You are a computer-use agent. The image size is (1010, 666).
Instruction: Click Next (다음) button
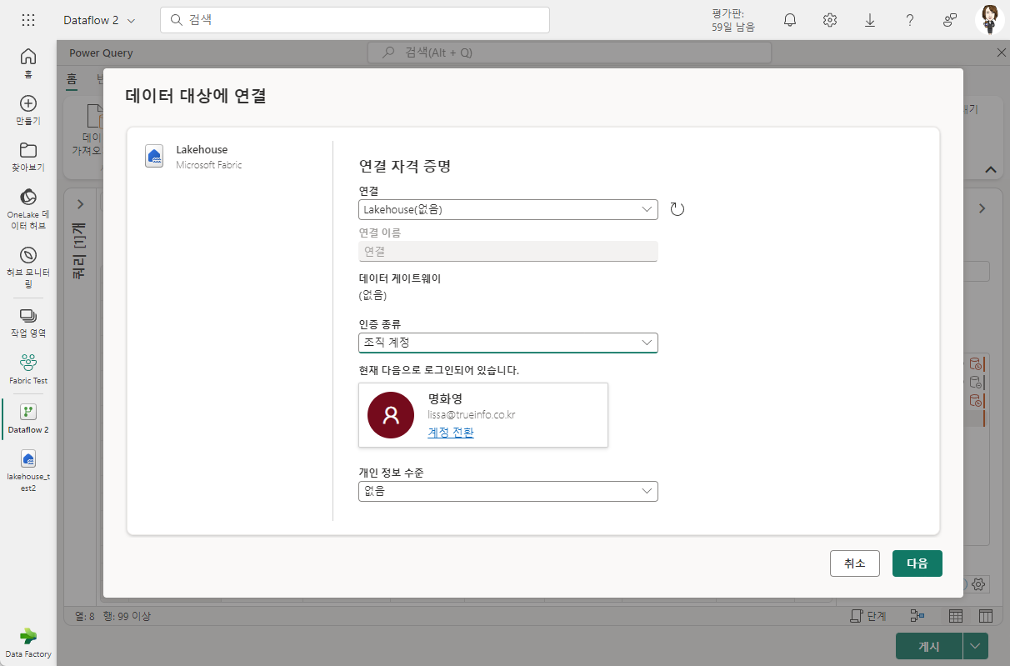click(917, 563)
